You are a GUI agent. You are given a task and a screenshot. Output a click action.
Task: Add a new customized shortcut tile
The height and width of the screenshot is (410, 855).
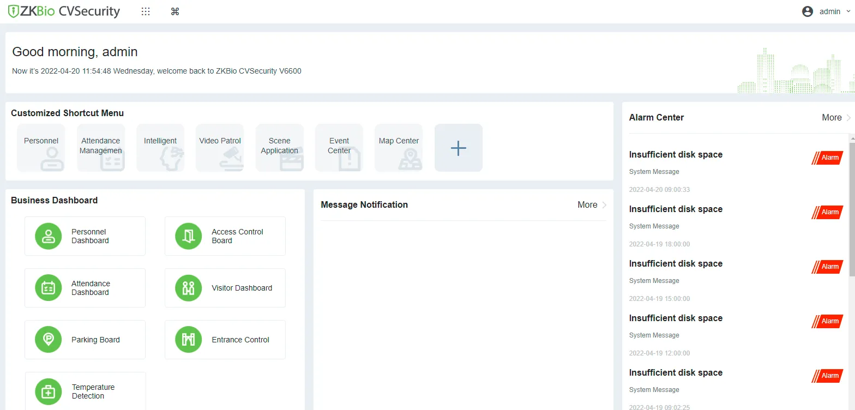pyautogui.click(x=459, y=148)
